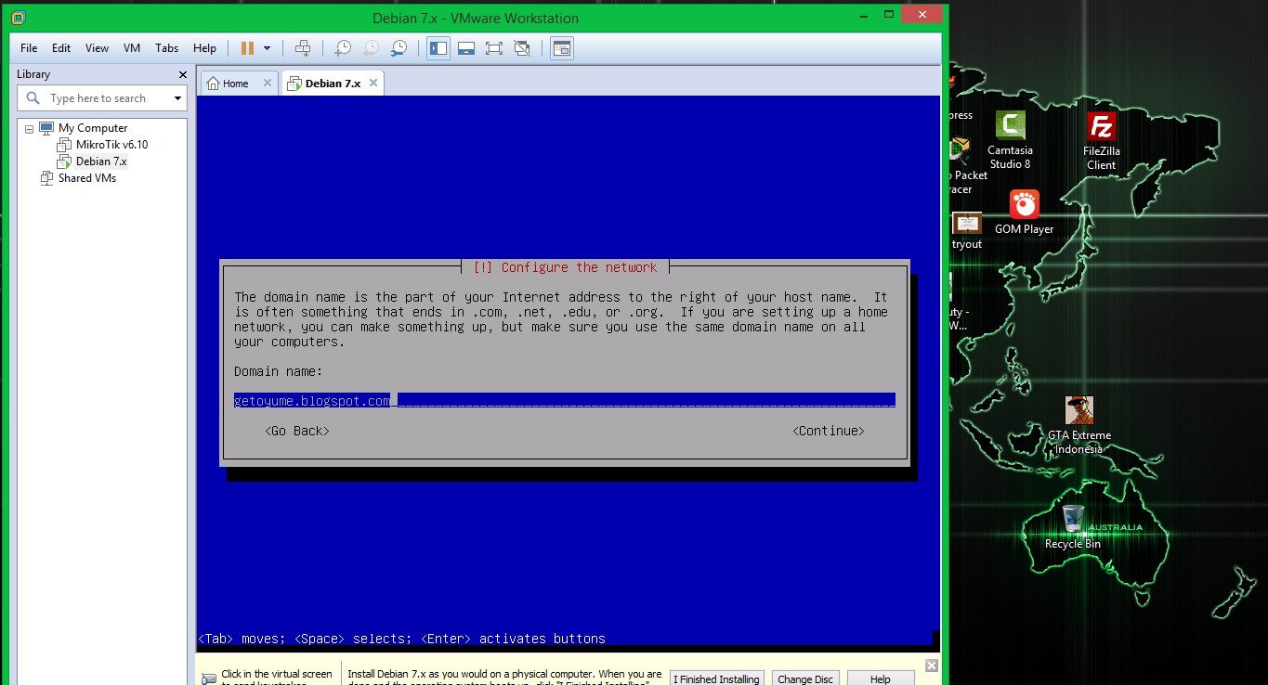1268x685 pixels.
Task: Open the snapshot manager wrench-clock icon
Action: click(x=399, y=48)
